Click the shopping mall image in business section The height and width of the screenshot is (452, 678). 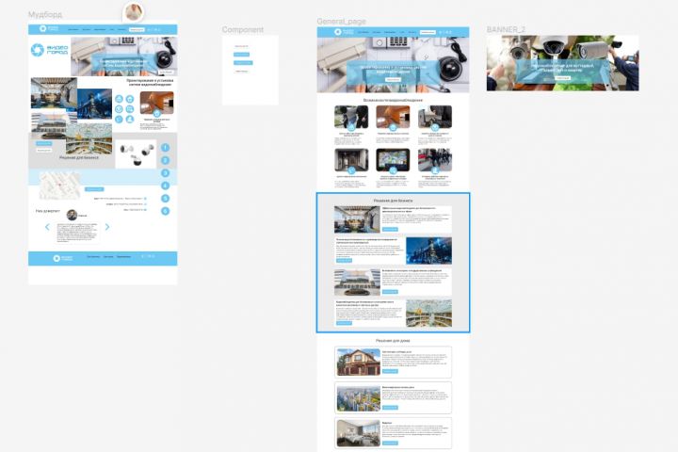pos(429,314)
